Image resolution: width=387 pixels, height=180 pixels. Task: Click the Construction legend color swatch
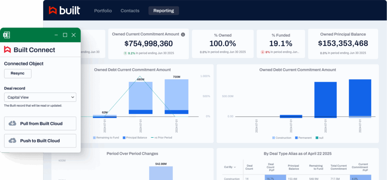point(274,138)
